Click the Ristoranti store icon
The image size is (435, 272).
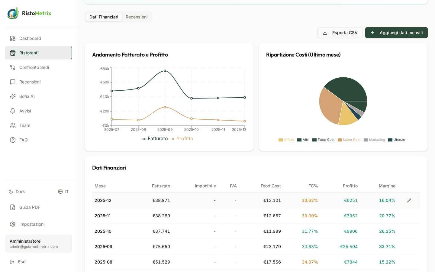tap(13, 53)
